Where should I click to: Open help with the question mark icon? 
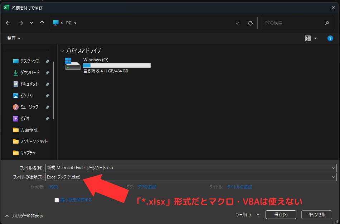click(330, 38)
